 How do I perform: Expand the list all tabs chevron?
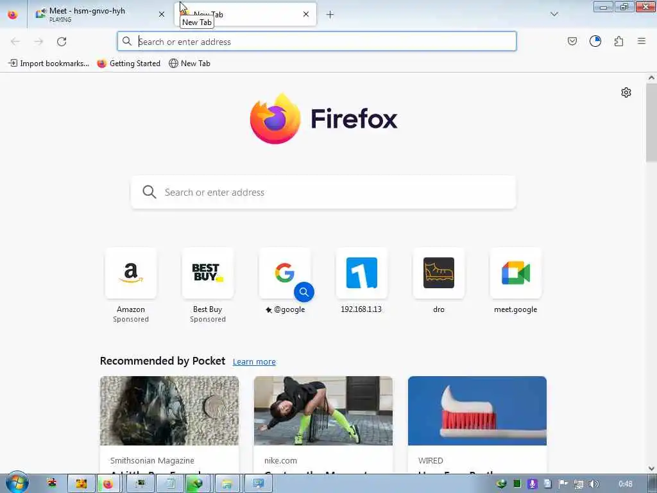point(554,14)
